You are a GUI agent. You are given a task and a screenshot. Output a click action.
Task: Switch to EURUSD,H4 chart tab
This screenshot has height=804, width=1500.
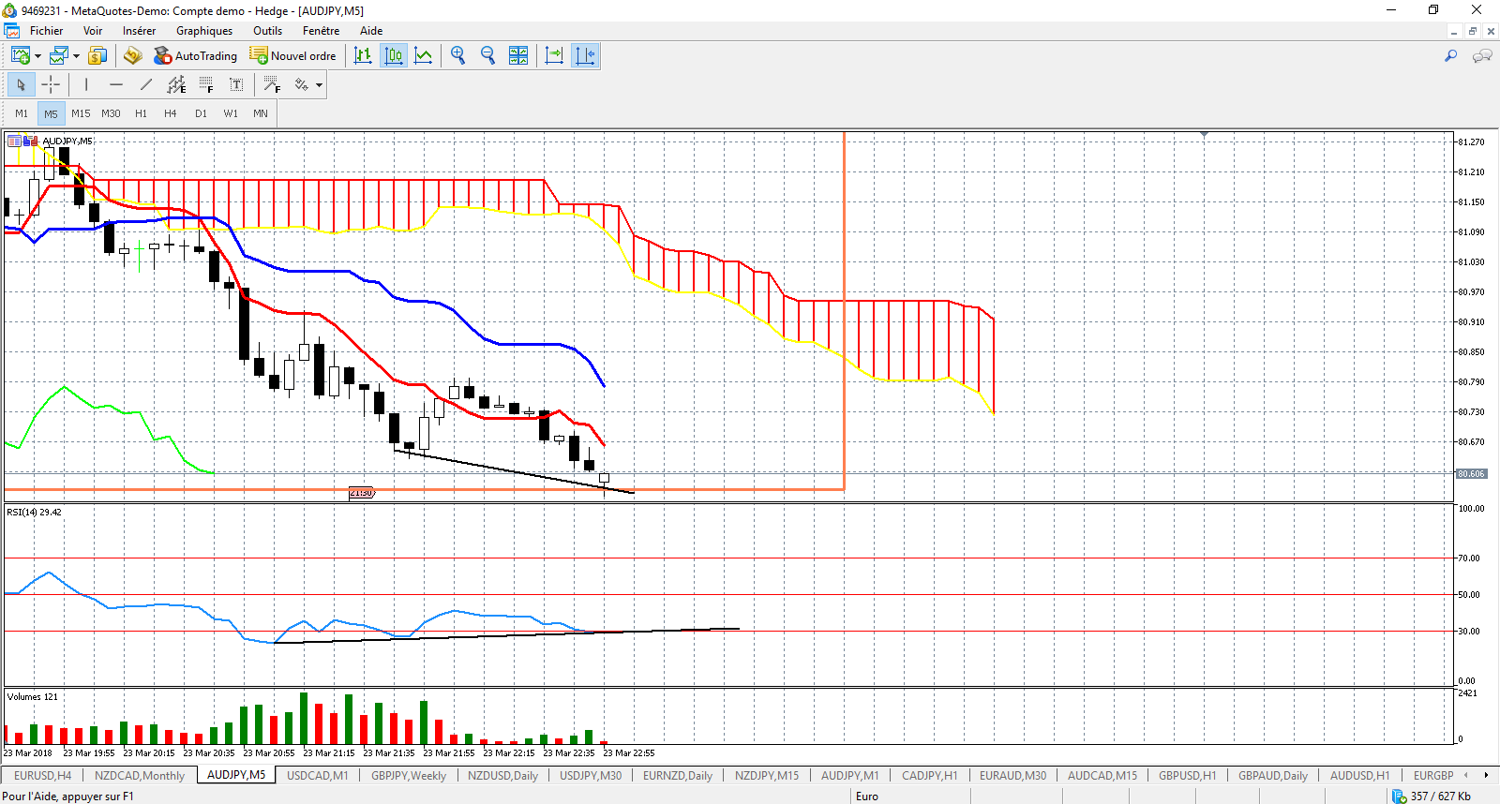(x=43, y=776)
